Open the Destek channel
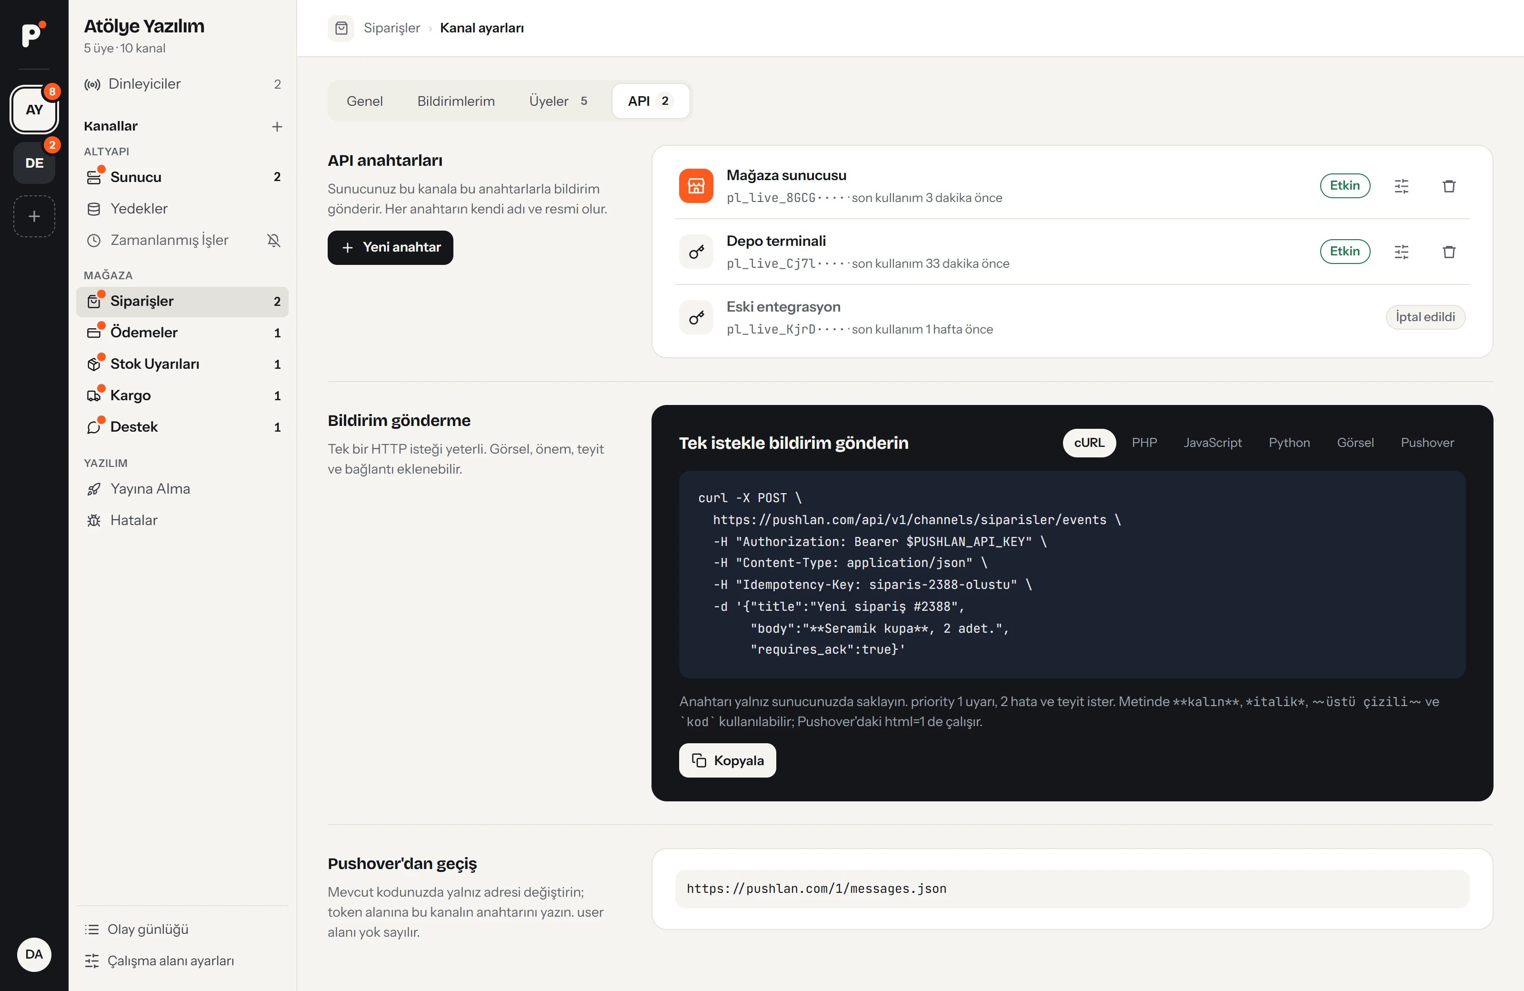The height and width of the screenshot is (991, 1524). (182, 426)
